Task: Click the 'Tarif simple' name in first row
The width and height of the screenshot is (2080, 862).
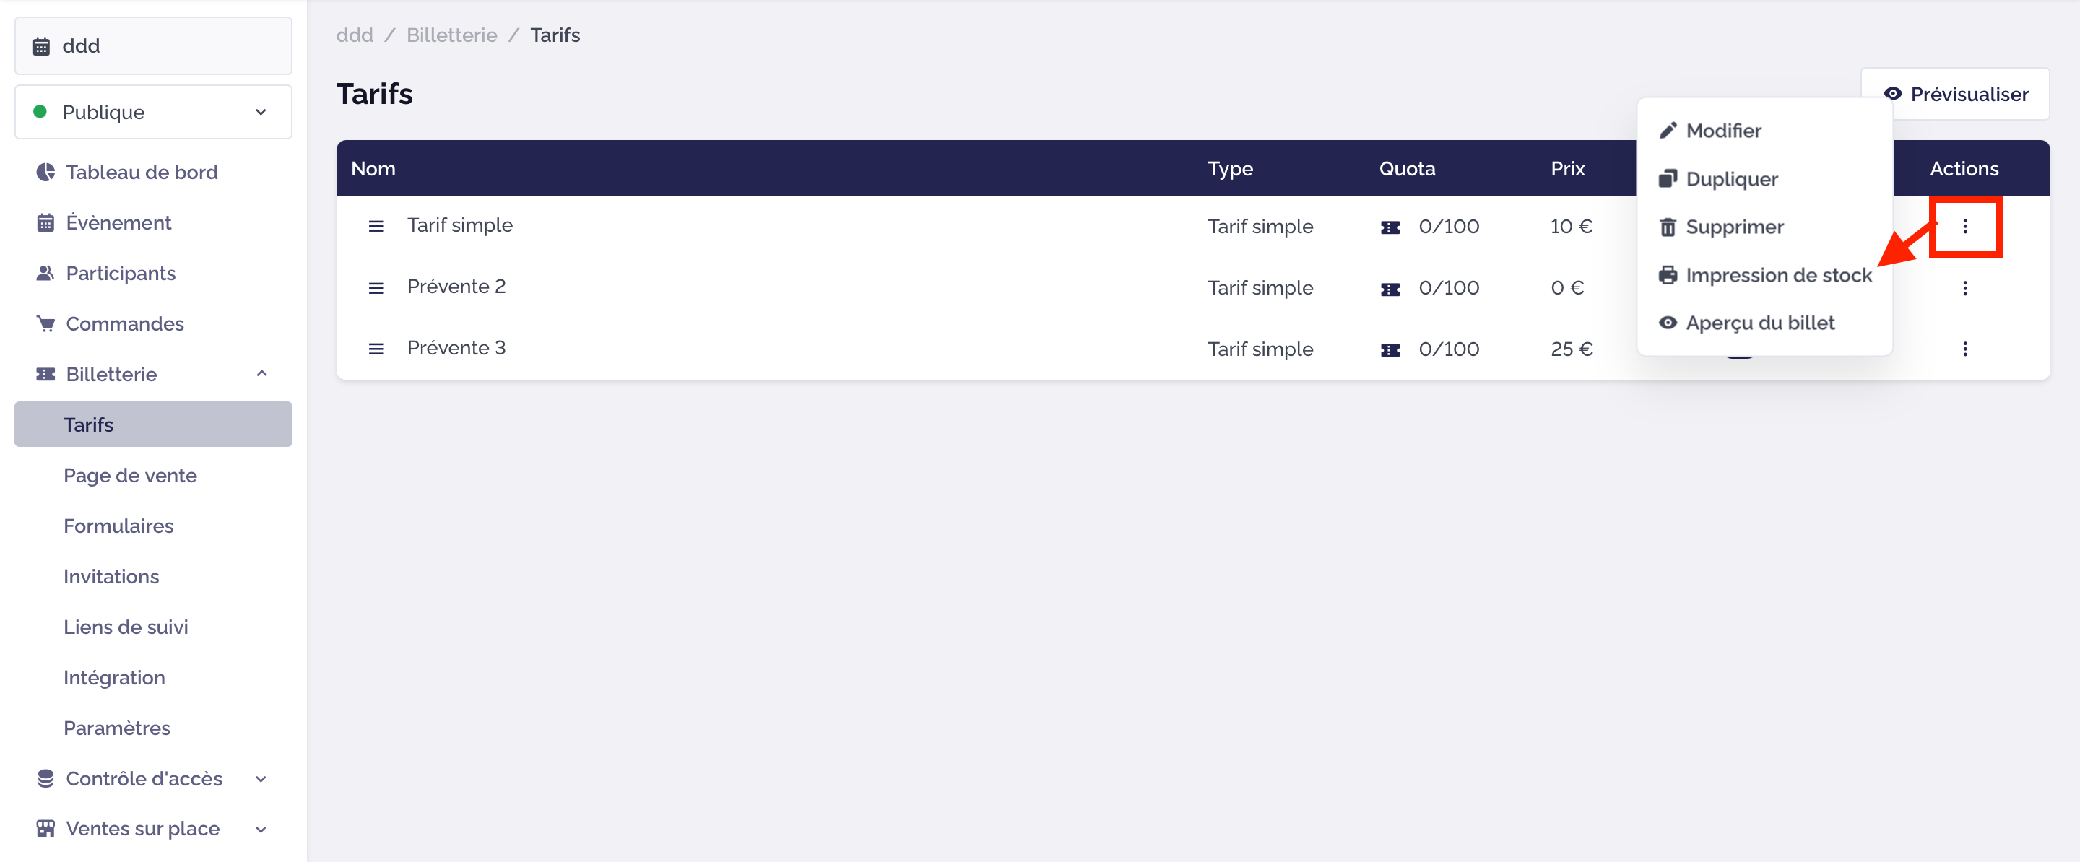Action: pyautogui.click(x=459, y=225)
